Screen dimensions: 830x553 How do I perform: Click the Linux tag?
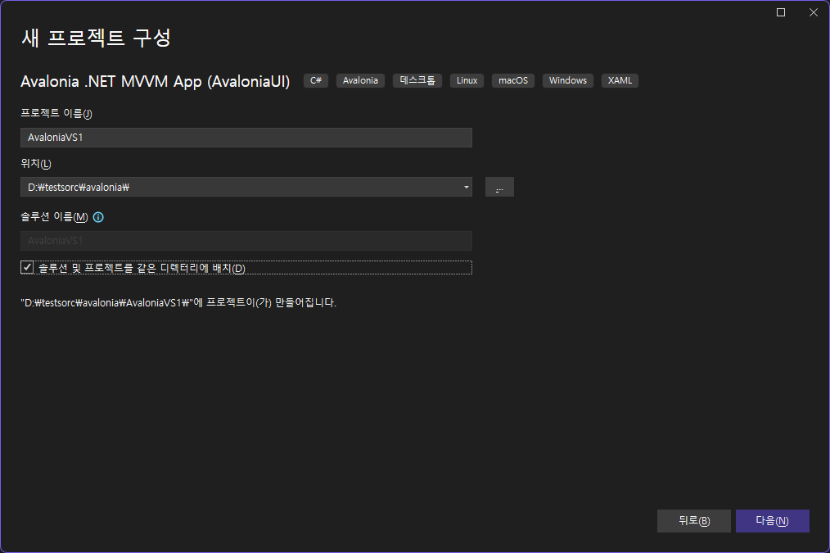467,80
